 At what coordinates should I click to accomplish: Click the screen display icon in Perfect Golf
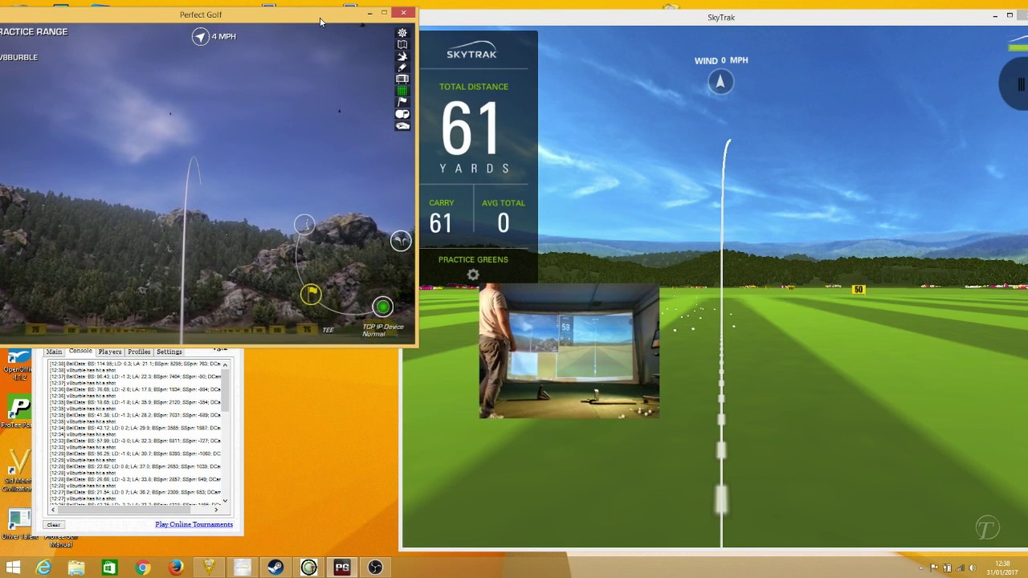[402, 79]
